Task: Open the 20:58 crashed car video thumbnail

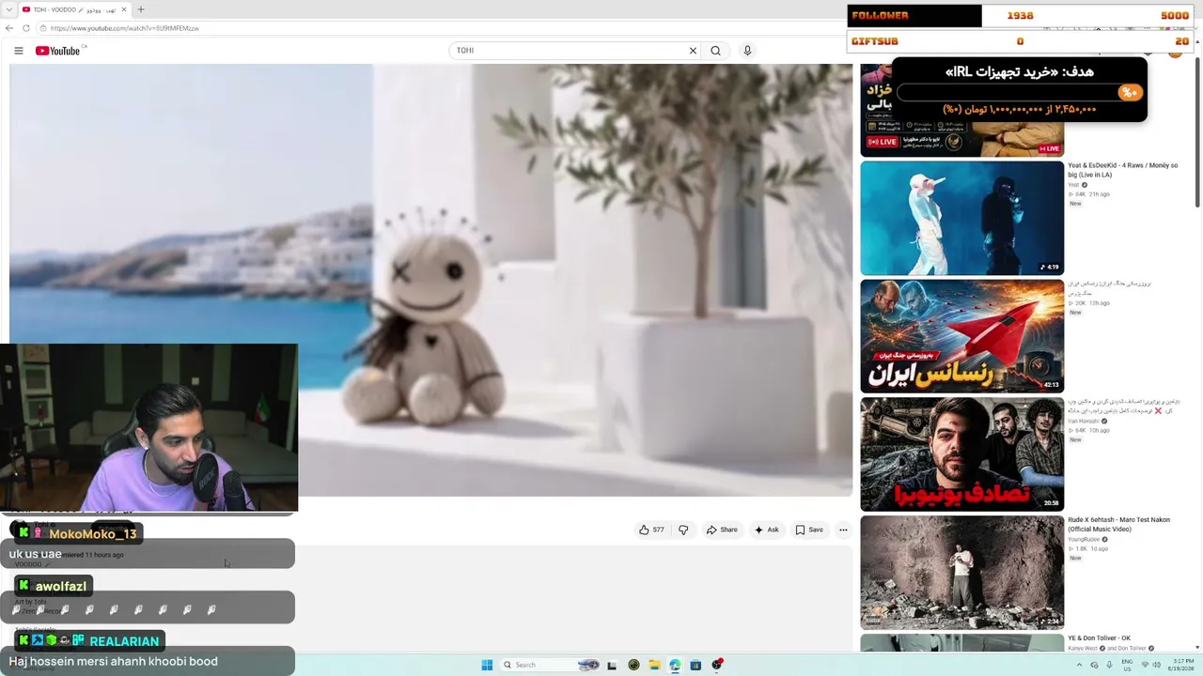Action: point(961,454)
